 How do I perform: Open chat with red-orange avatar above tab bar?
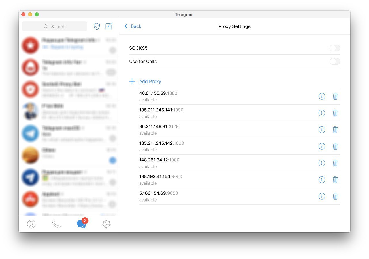click(69, 199)
